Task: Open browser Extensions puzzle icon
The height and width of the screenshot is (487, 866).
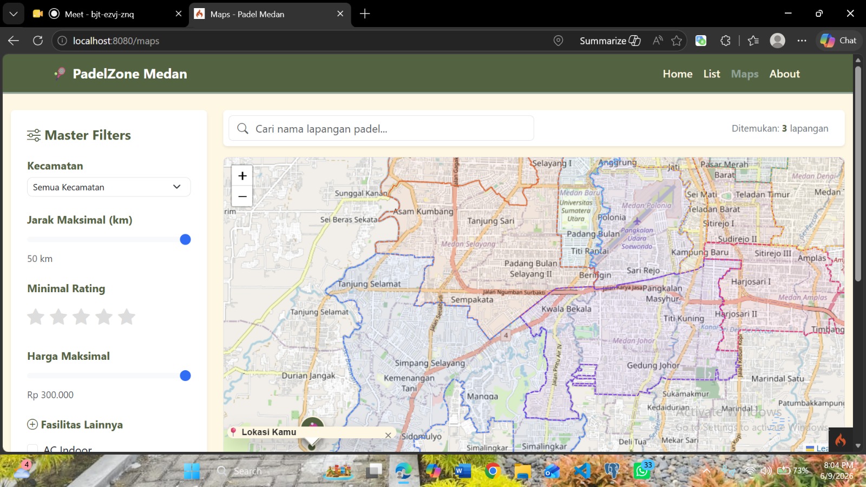Action: point(725,41)
